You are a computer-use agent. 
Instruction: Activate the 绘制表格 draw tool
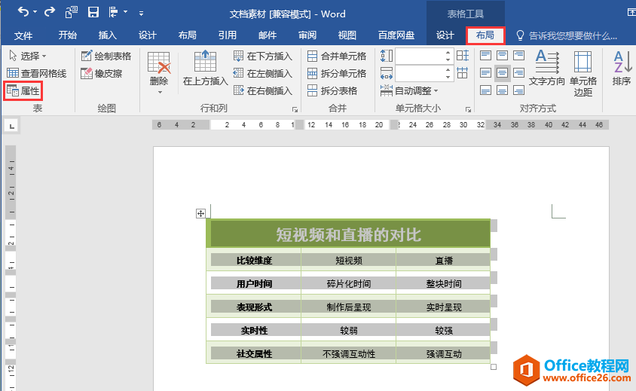pyautogui.click(x=106, y=56)
